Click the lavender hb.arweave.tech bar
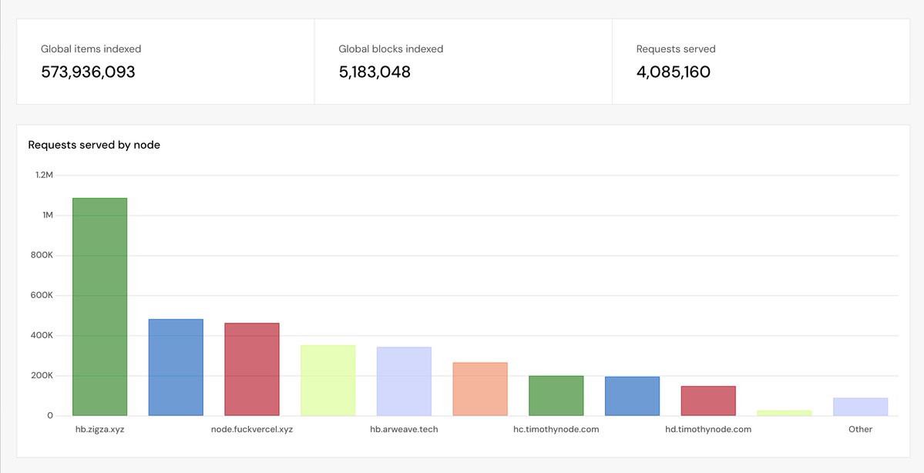 (x=404, y=381)
